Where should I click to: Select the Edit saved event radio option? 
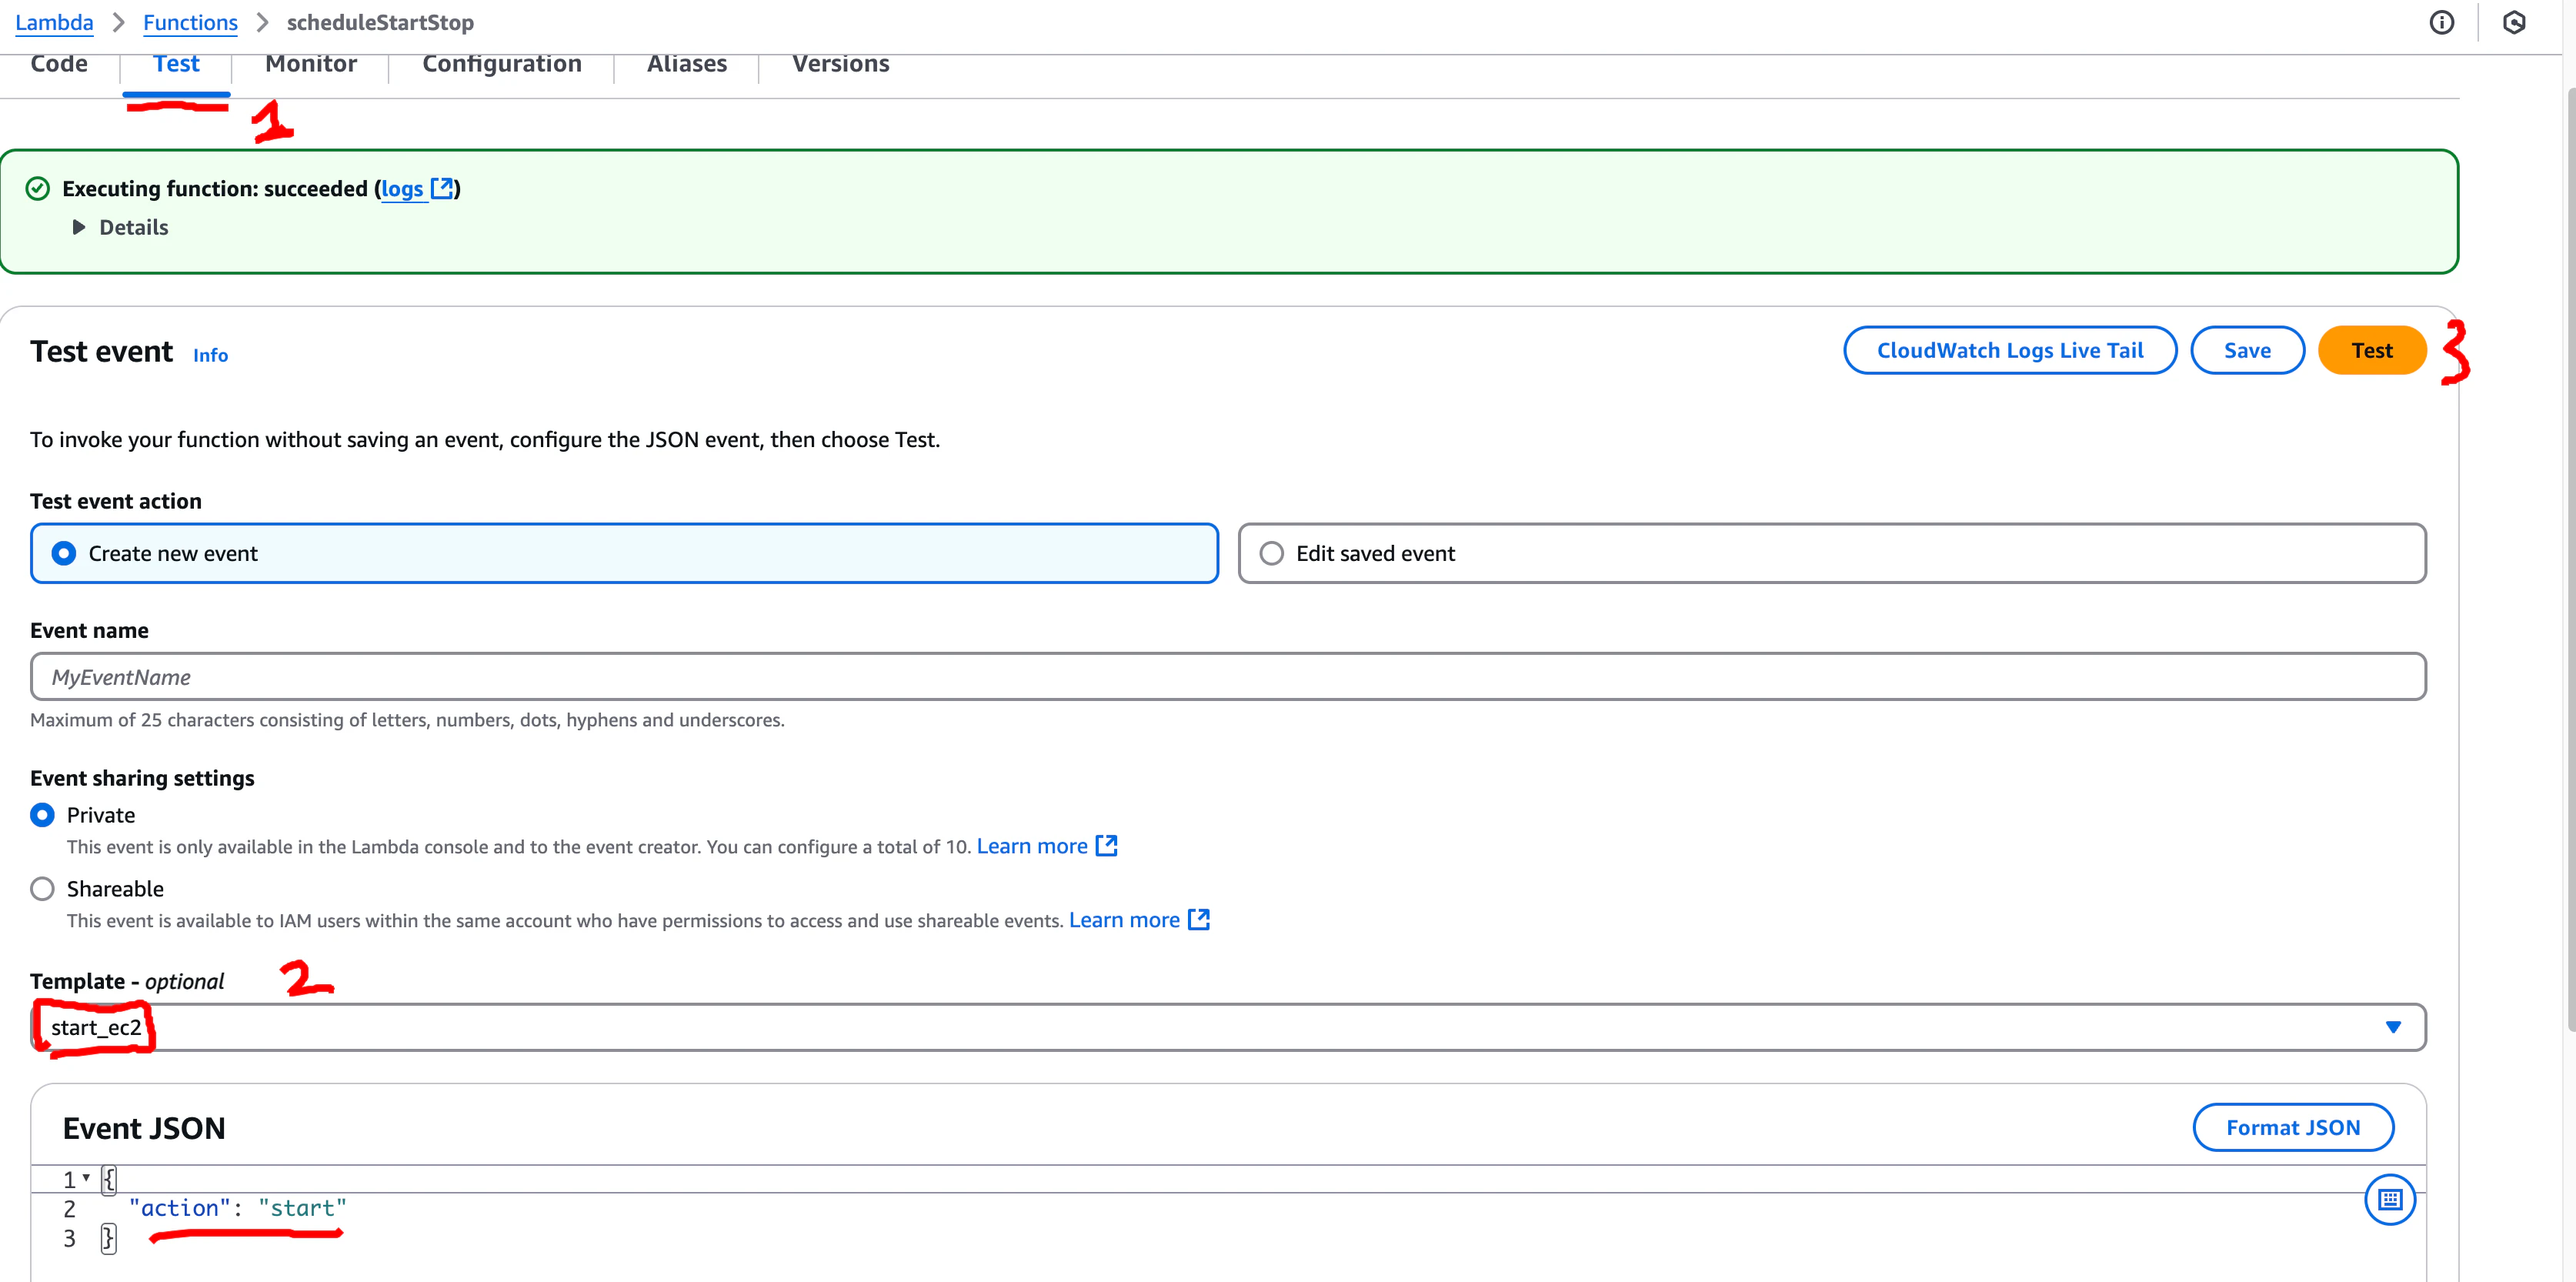click(1831, 553)
